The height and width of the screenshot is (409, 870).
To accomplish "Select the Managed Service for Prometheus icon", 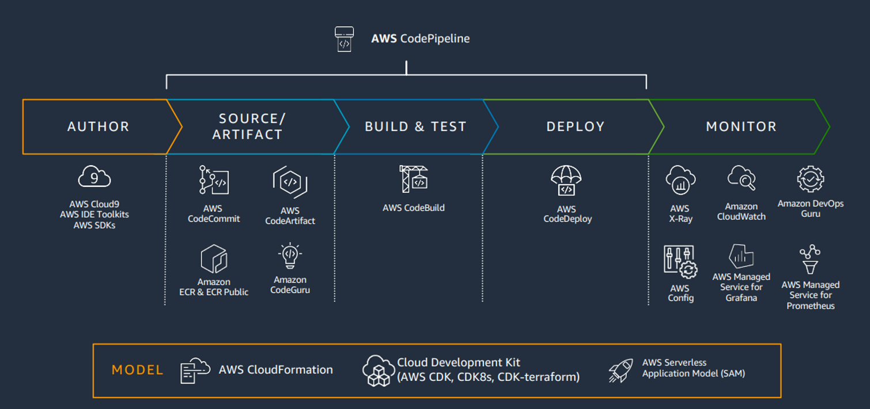I will pyautogui.click(x=810, y=260).
